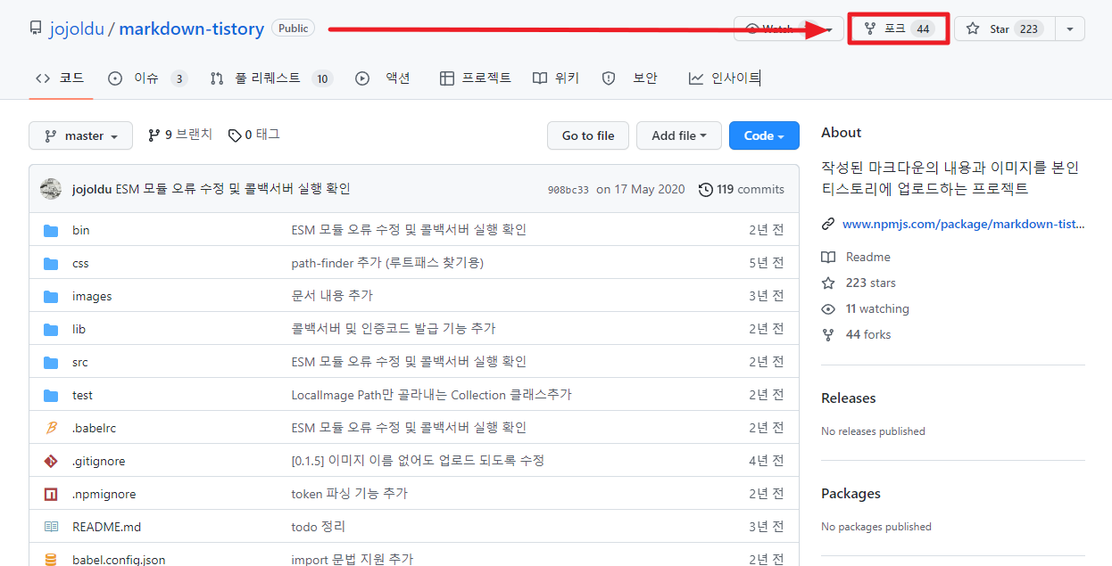Open the .npmignore file

(104, 494)
